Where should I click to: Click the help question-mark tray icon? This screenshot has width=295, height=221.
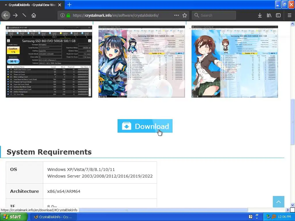[251, 217]
